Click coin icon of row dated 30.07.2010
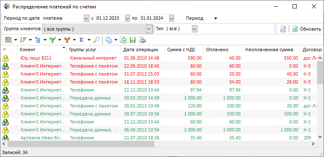 5,114
